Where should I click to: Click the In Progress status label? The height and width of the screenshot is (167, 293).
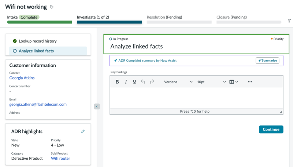click(x=119, y=39)
